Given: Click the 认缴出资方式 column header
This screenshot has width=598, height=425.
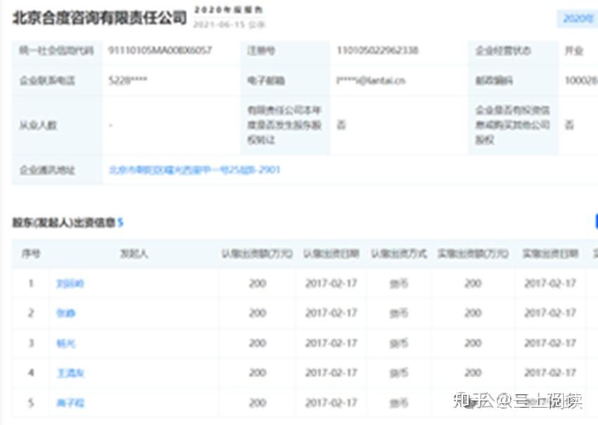Looking at the screenshot, I should click(399, 254).
